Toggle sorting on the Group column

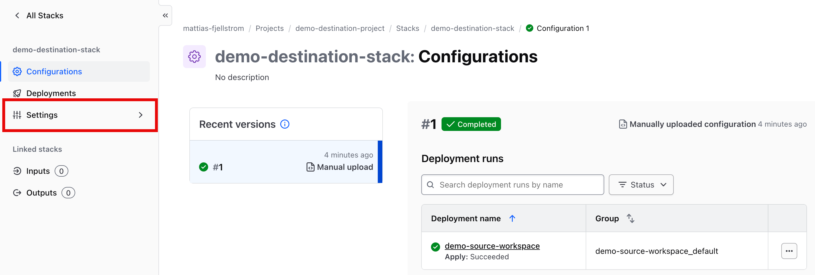[x=631, y=218]
